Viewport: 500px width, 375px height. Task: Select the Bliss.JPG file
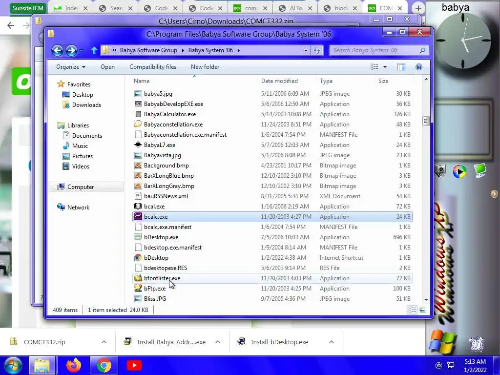tap(155, 299)
